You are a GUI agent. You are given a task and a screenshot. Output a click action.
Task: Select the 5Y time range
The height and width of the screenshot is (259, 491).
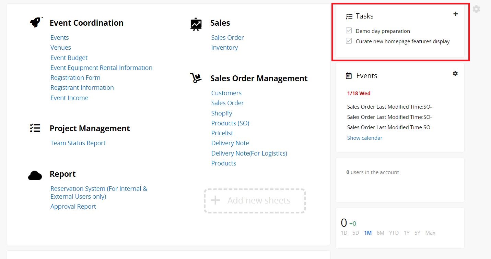click(x=417, y=233)
